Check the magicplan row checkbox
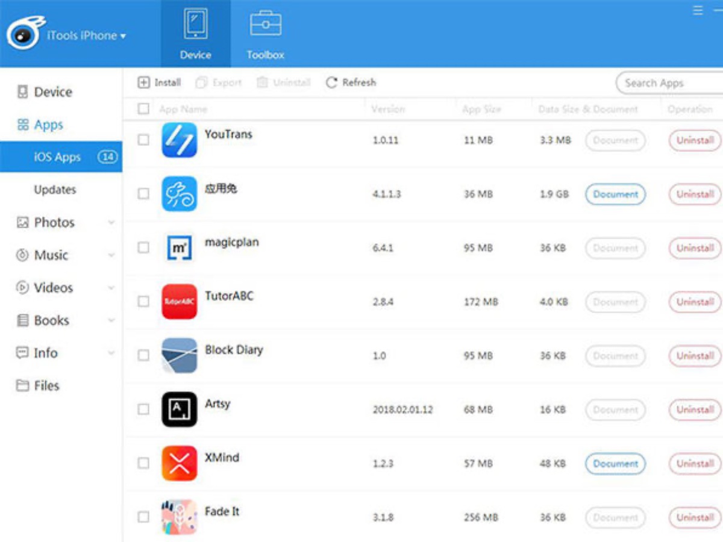The image size is (723, 542). [x=143, y=248]
